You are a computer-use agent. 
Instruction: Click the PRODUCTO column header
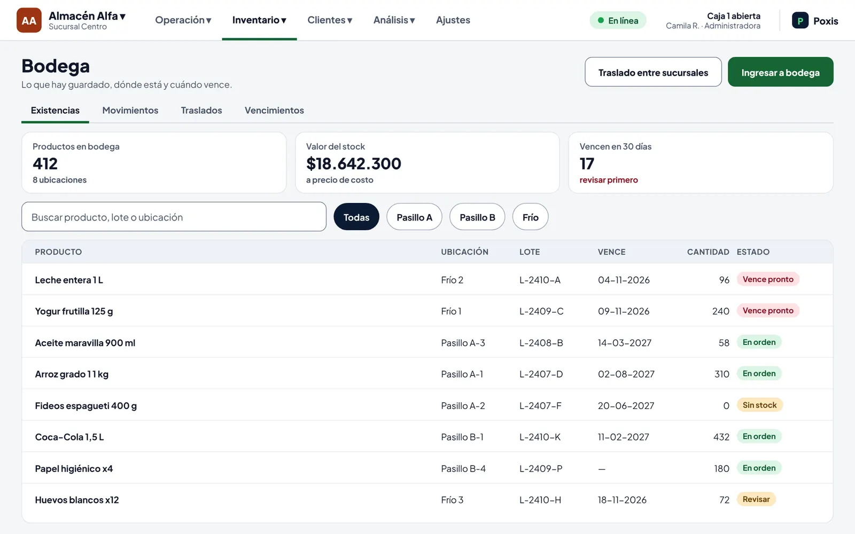58,252
